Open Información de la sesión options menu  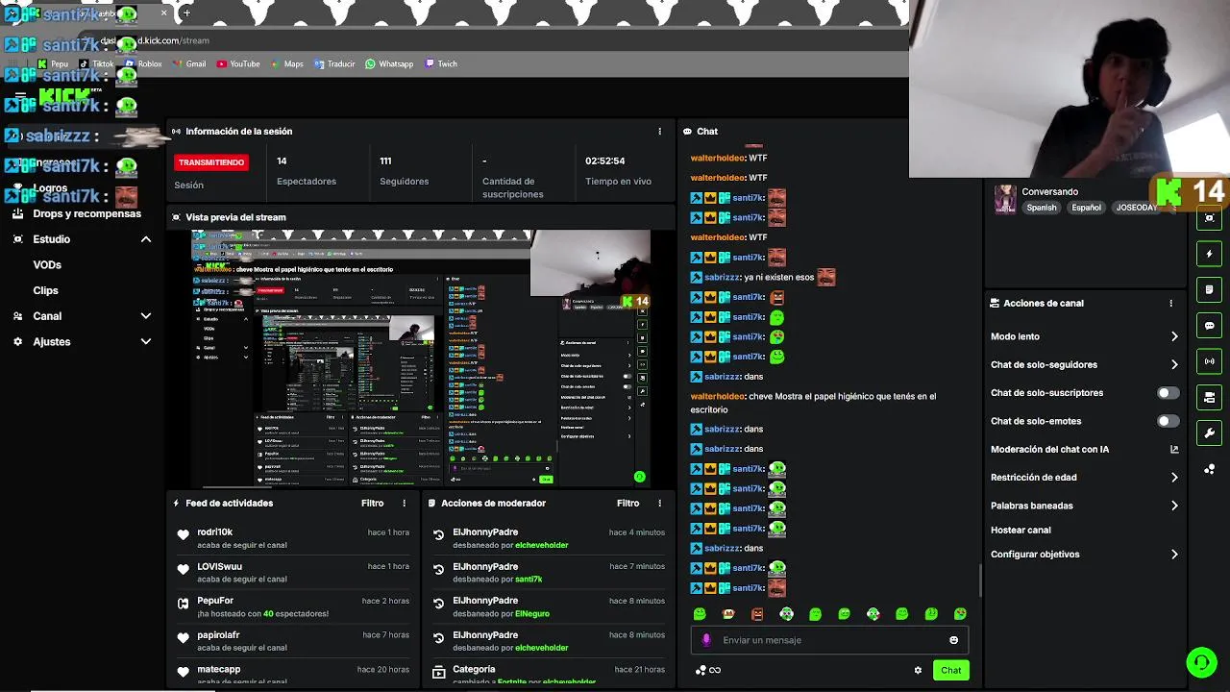659,132
